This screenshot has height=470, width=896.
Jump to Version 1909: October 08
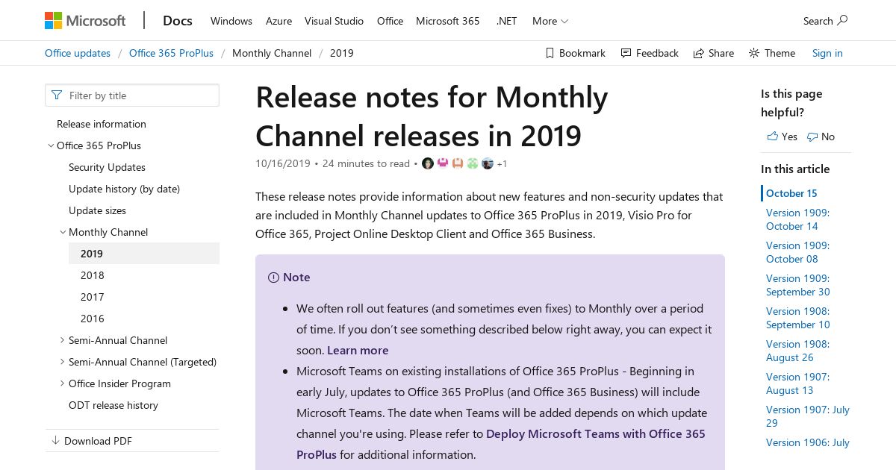click(797, 252)
